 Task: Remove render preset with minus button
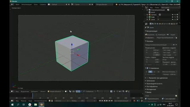coord(176,45)
